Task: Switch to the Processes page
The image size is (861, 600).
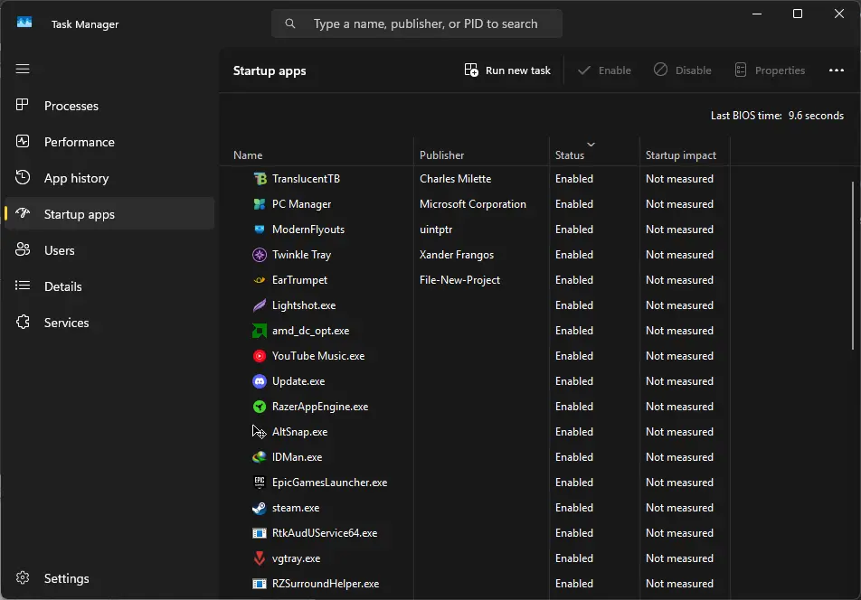Action: 109,106
